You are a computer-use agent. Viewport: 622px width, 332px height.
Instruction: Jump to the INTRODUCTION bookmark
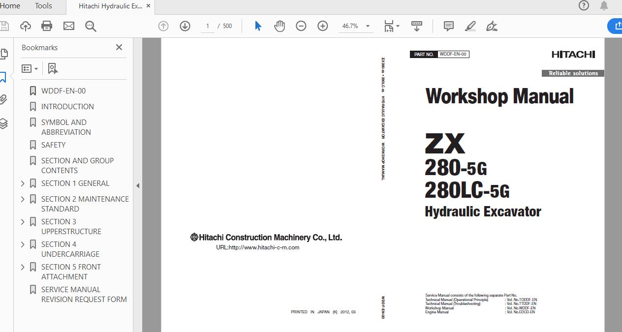pyautogui.click(x=67, y=107)
